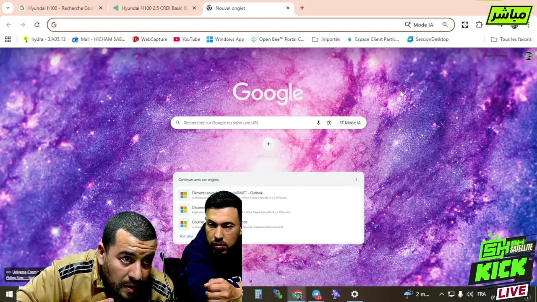This screenshot has width=537, height=302.
Task: Open the Calculator from the taskbar
Action: (258, 294)
